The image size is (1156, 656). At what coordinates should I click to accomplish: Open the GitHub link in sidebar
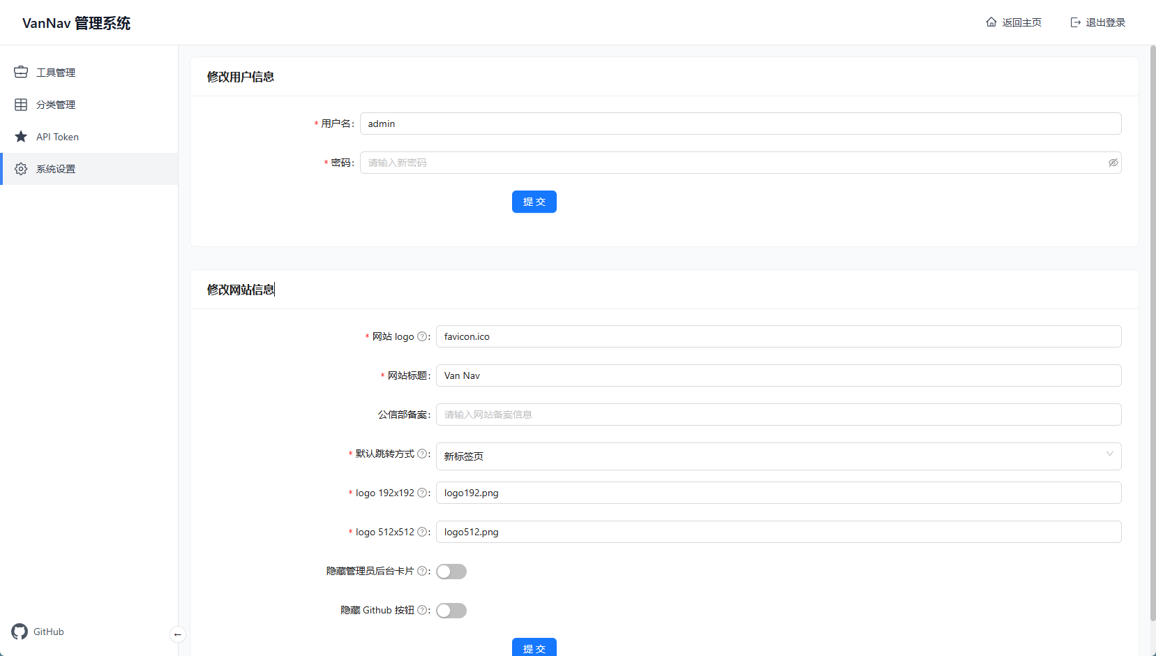point(38,632)
